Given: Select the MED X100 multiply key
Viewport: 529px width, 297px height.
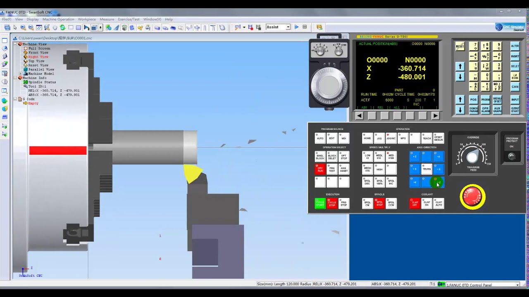Looking at the screenshot, I should coord(391,157).
